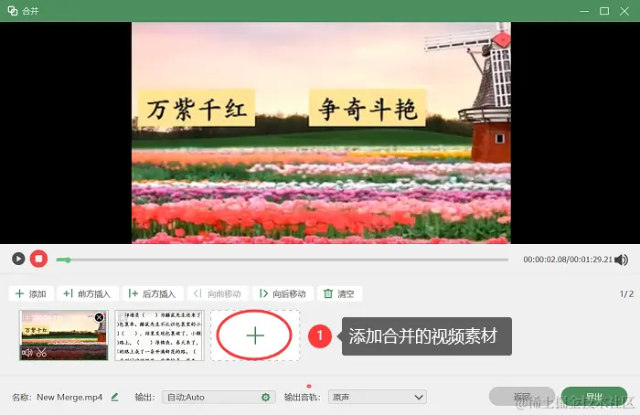Image resolution: width=640 pixels, height=415 pixels.
Task: Stop playback with the red stop button
Action: click(38, 259)
